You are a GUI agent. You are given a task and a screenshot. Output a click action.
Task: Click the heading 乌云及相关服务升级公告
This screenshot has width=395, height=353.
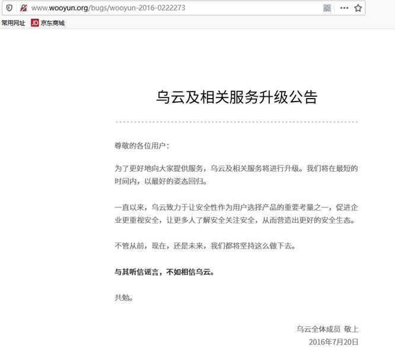pyautogui.click(x=237, y=97)
